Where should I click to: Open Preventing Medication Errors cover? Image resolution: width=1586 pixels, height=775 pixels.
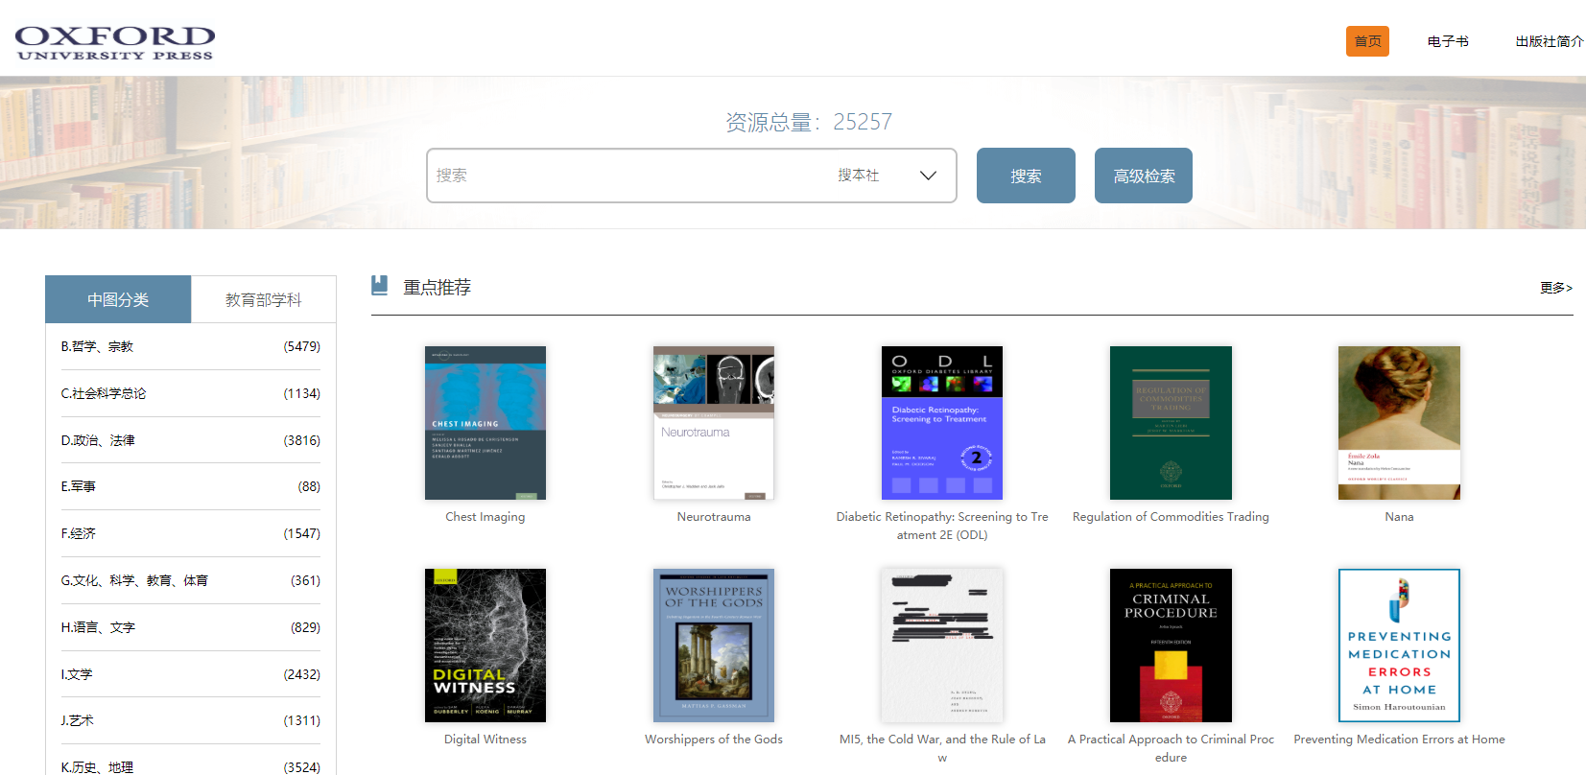[x=1399, y=646]
